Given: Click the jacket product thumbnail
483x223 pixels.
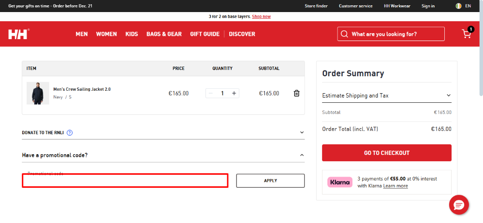Looking at the screenshot, I should click(x=38, y=93).
